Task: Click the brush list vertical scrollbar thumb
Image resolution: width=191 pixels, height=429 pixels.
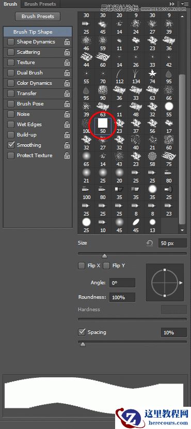Action: point(182,149)
